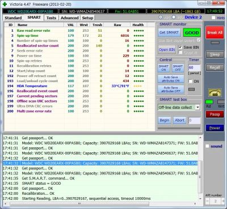
Task: Click the Recall button
Action: (215, 67)
